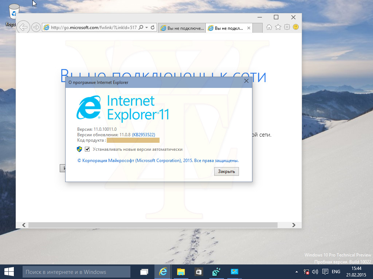Show hidden tray icons arrow
The height and width of the screenshot is (279, 373).
297,272
